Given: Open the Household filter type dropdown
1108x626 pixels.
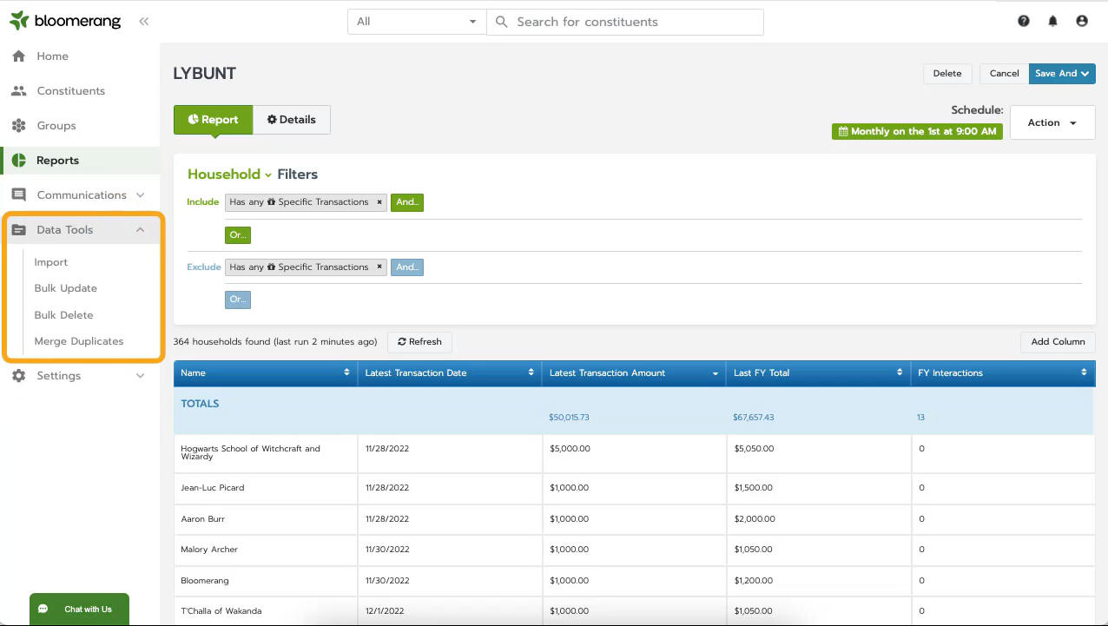Looking at the screenshot, I should [x=229, y=175].
